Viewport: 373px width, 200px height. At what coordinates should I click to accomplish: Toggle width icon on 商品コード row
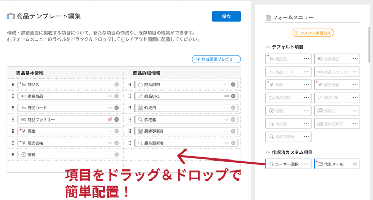110,108
